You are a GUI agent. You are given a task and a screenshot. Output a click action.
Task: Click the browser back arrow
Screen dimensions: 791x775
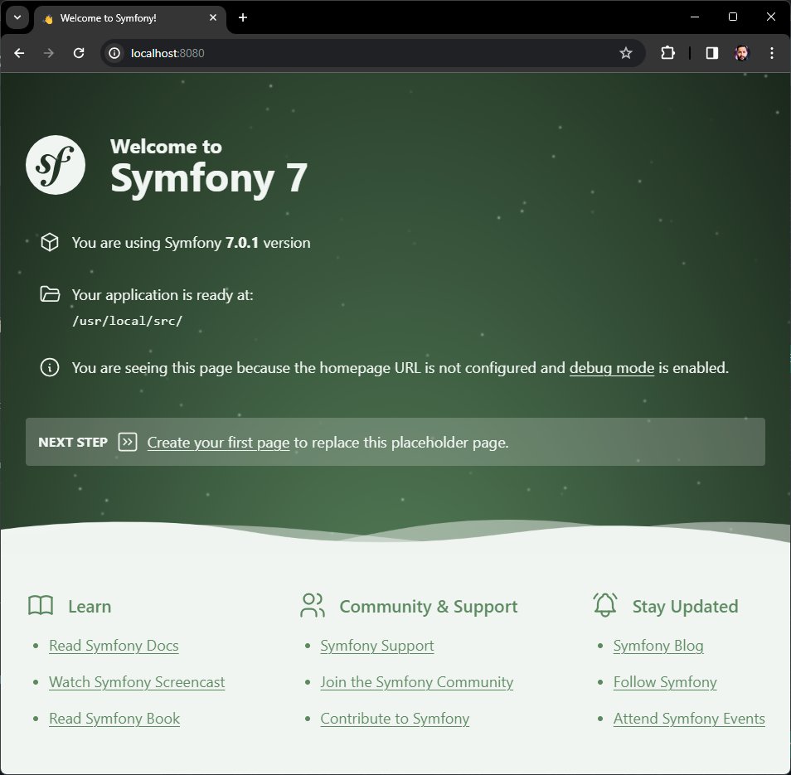point(19,53)
